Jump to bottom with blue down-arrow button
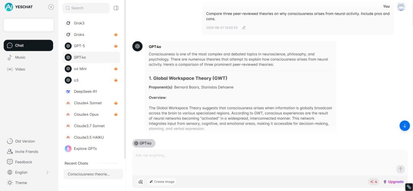Screen dimensions: 413x191 tap(405, 125)
